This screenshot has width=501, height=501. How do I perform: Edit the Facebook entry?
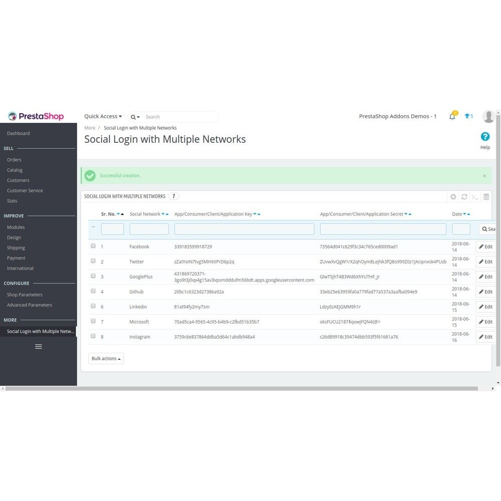pyautogui.click(x=485, y=246)
